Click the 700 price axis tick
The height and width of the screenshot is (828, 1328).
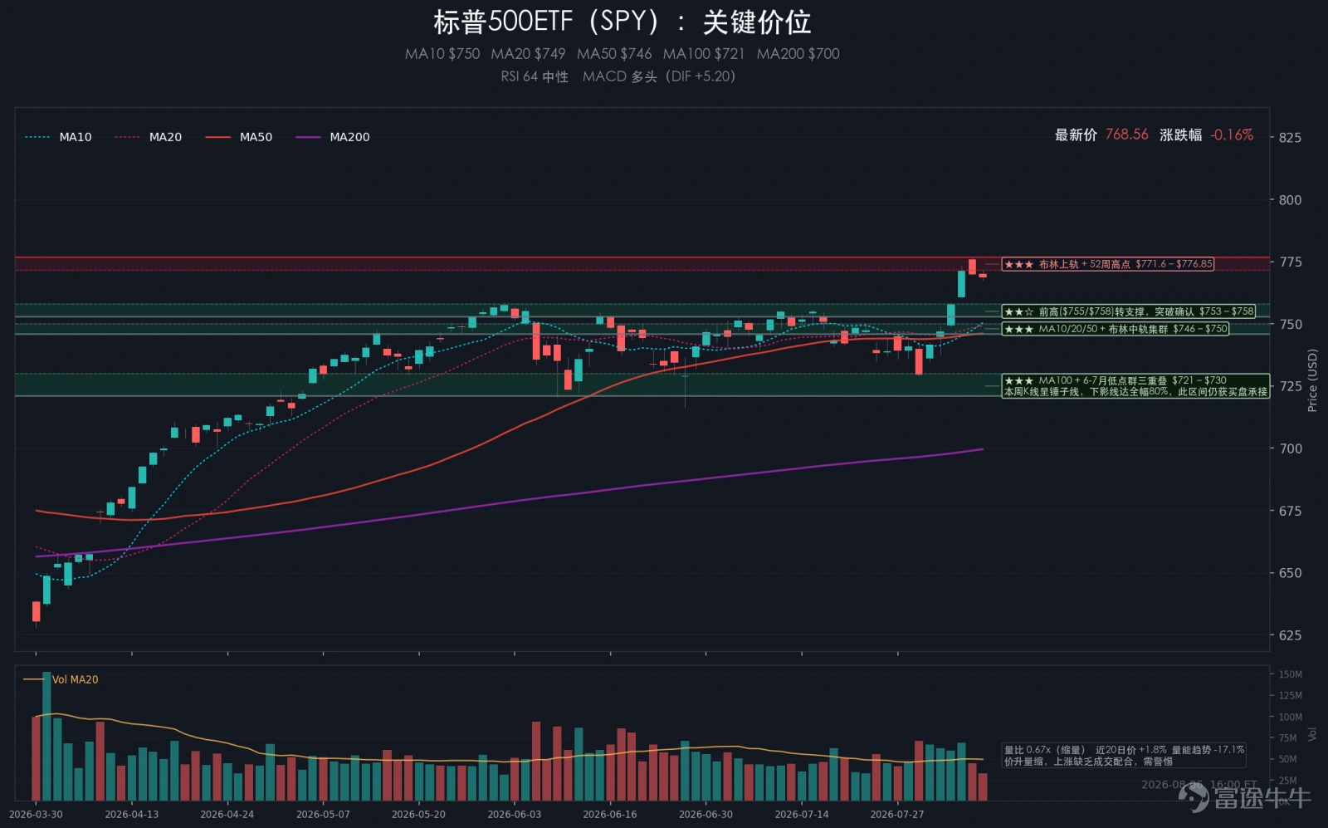coord(1290,448)
